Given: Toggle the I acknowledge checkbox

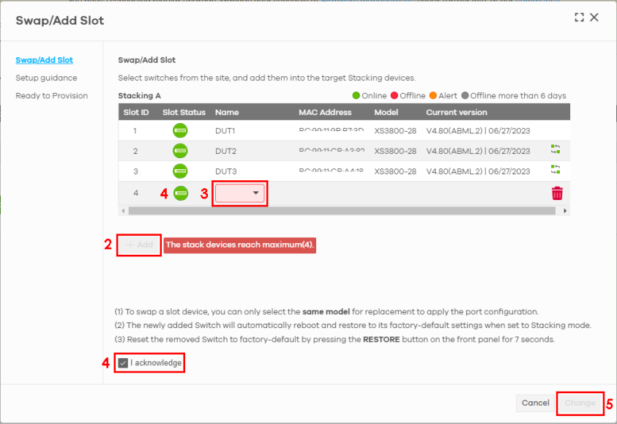Looking at the screenshot, I should 123,362.
